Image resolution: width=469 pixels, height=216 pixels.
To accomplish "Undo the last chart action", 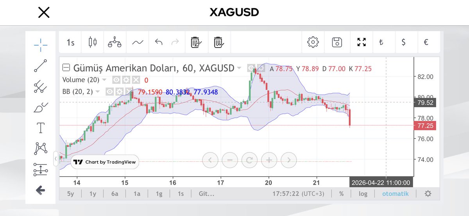I will point(159,42).
